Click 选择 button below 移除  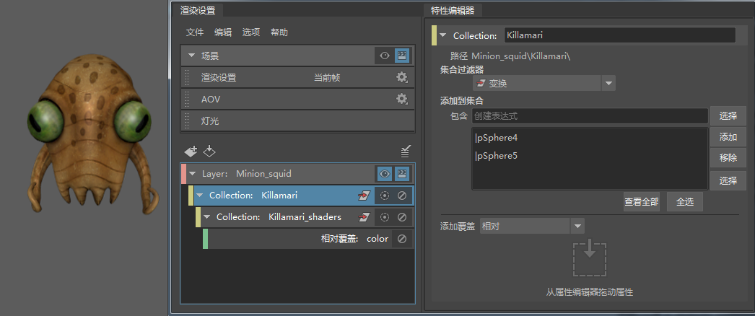[728, 181]
